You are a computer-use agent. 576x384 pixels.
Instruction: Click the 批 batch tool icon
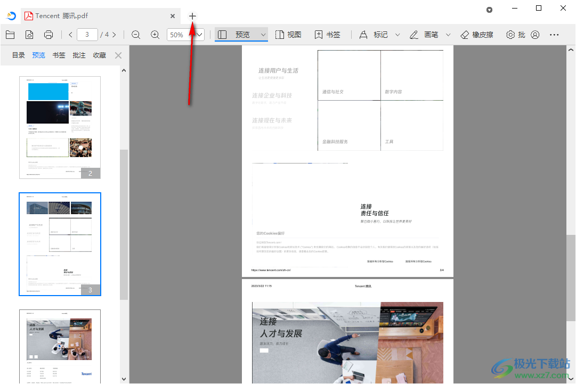click(516, 35)
